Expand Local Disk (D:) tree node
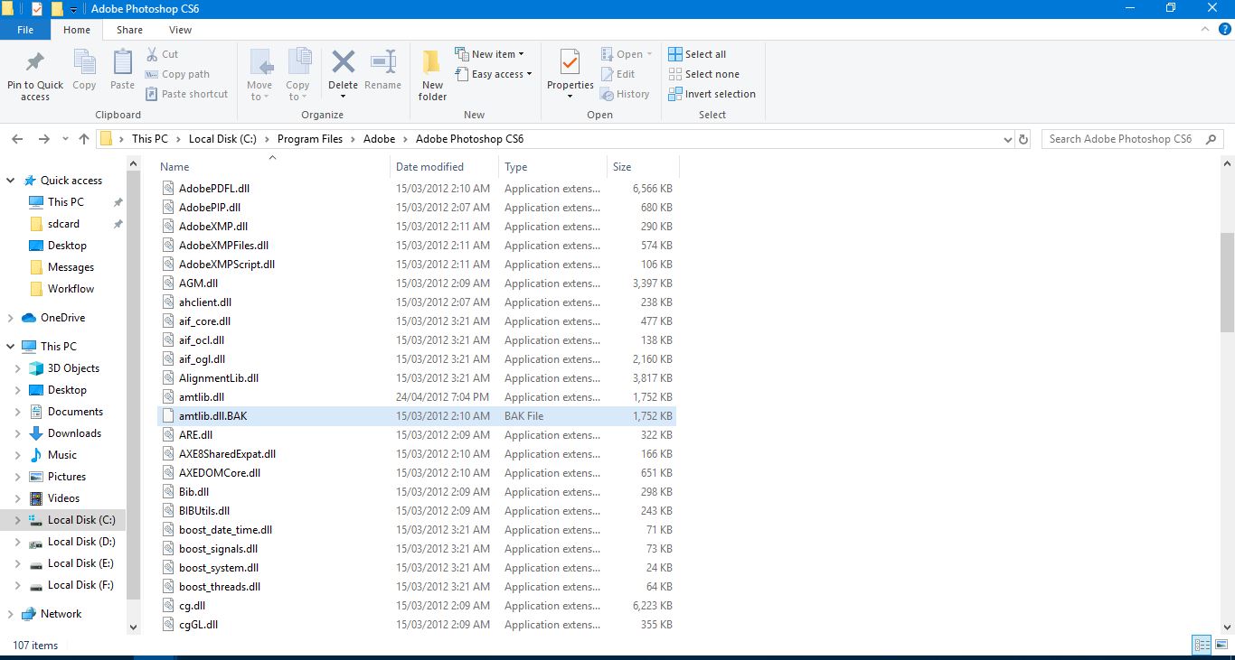The image size is (1235, 660). tap(18, 542)
